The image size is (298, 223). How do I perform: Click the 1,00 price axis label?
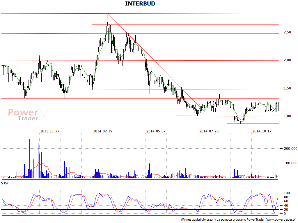287,116
